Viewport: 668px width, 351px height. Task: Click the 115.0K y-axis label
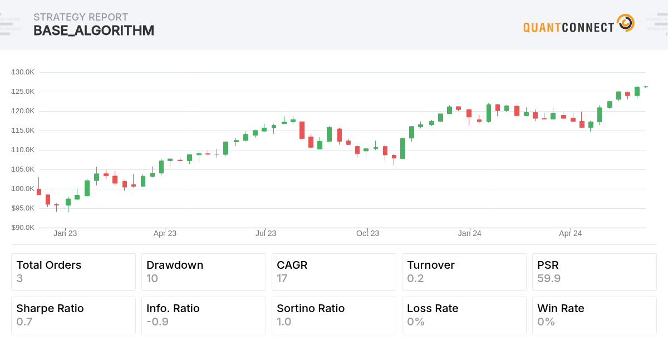pos(23,131)
